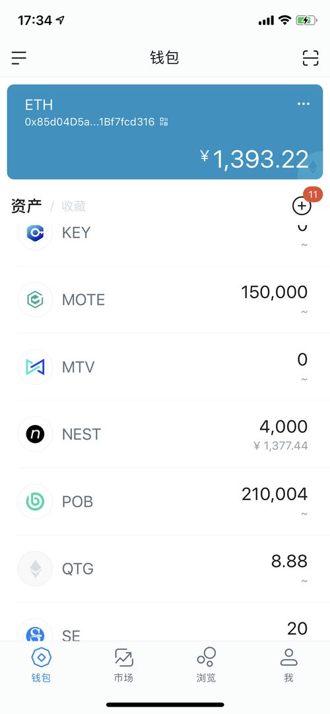The width and height of the screenshot is (330, 714).
Task: Select the 资产 tab
Action: point(26,206)
